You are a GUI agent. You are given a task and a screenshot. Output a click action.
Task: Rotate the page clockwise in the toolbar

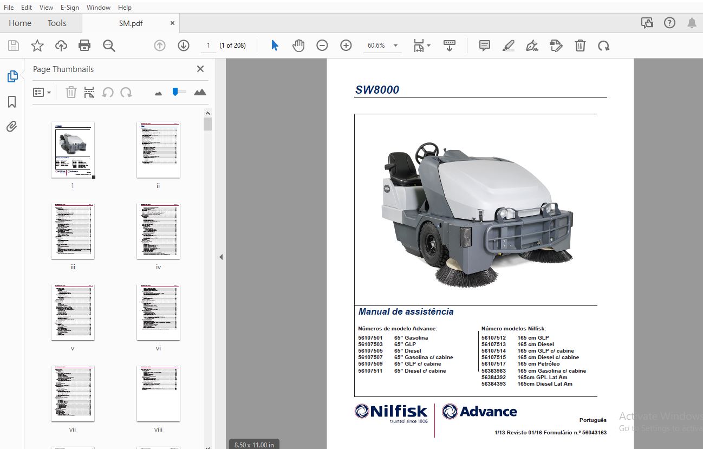pyautogui.click(x=604, y=45)
